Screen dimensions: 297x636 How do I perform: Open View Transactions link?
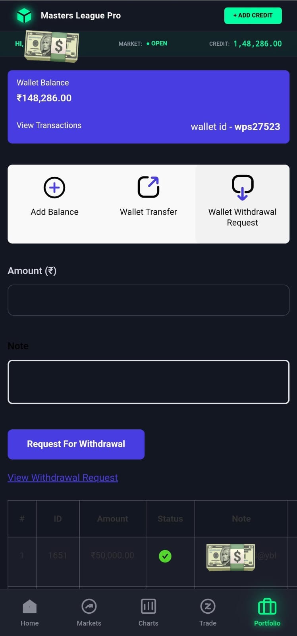pos(49,125)
